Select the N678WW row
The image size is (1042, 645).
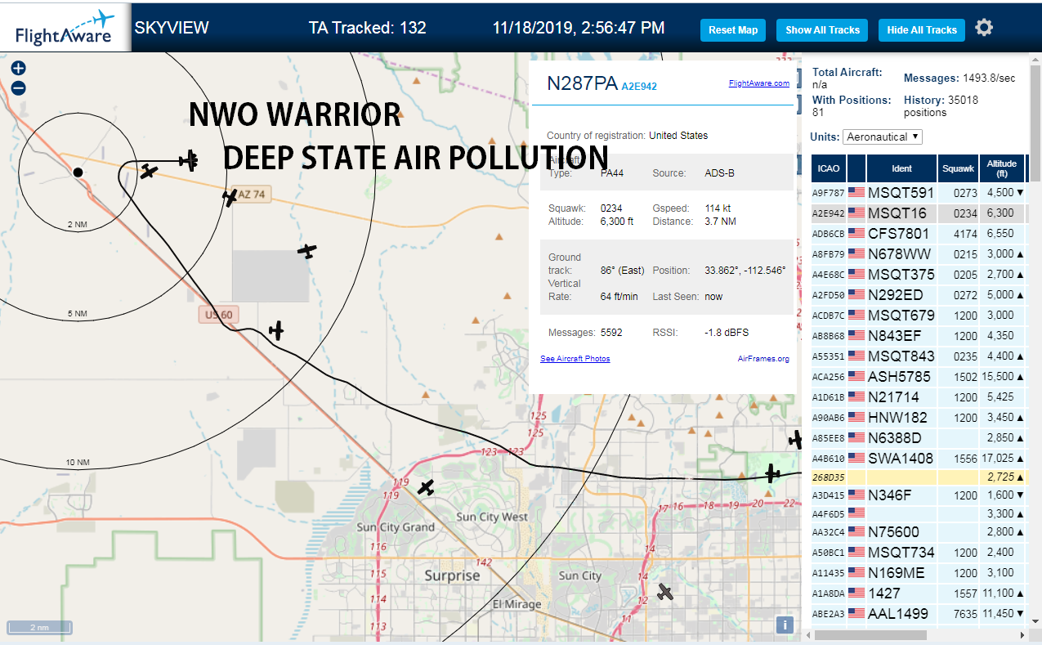click(x=919, y=254)
